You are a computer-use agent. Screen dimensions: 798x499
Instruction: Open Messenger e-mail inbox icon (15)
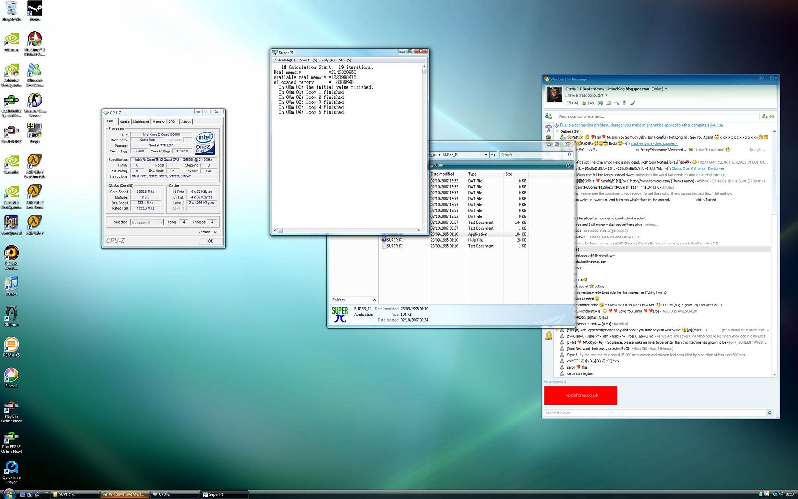point(572,103)
